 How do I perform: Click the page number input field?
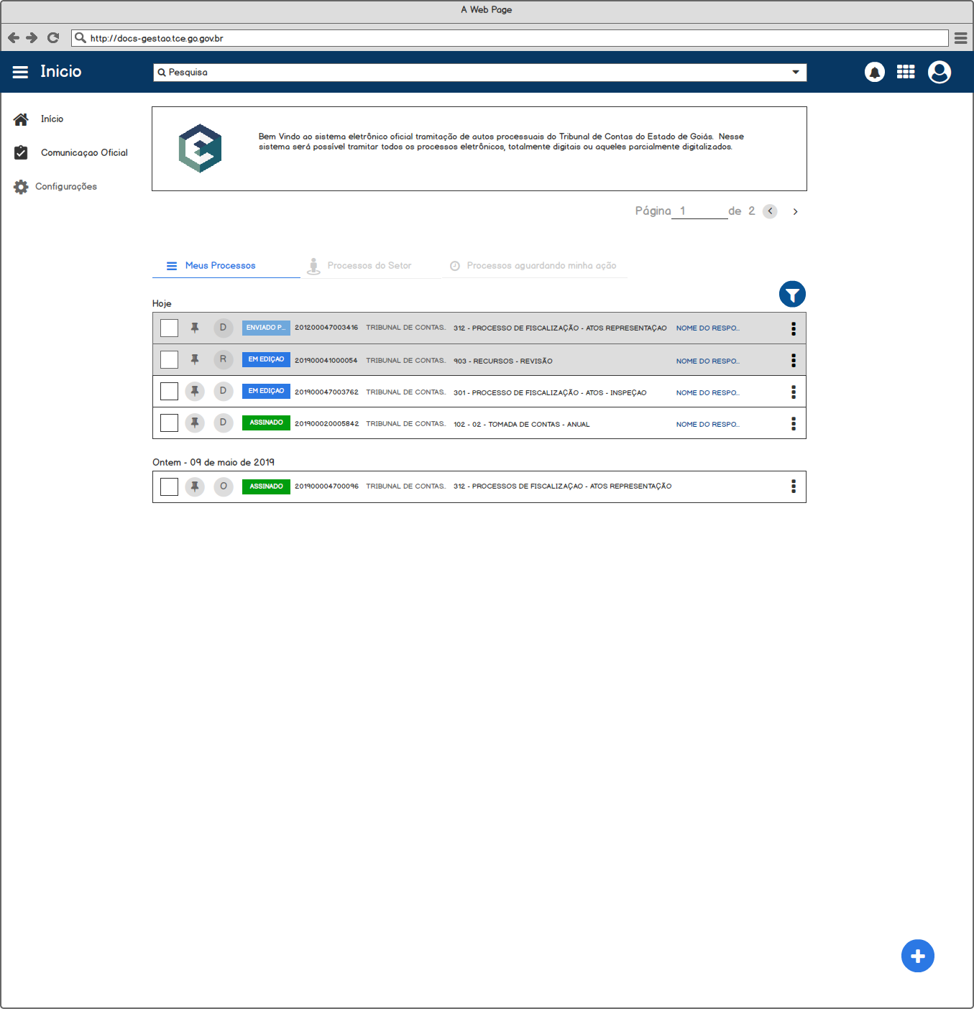pyautogui.click(x=699, y=211)
